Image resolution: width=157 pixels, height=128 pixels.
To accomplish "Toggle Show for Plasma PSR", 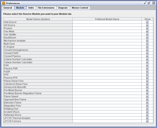I will point(147,69).
